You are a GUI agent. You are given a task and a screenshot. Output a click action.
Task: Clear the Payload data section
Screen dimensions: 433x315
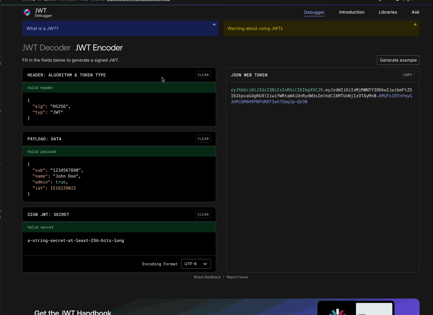(203, 139)
